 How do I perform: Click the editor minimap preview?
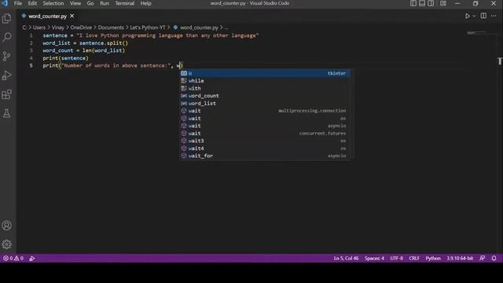pos(477,33)
